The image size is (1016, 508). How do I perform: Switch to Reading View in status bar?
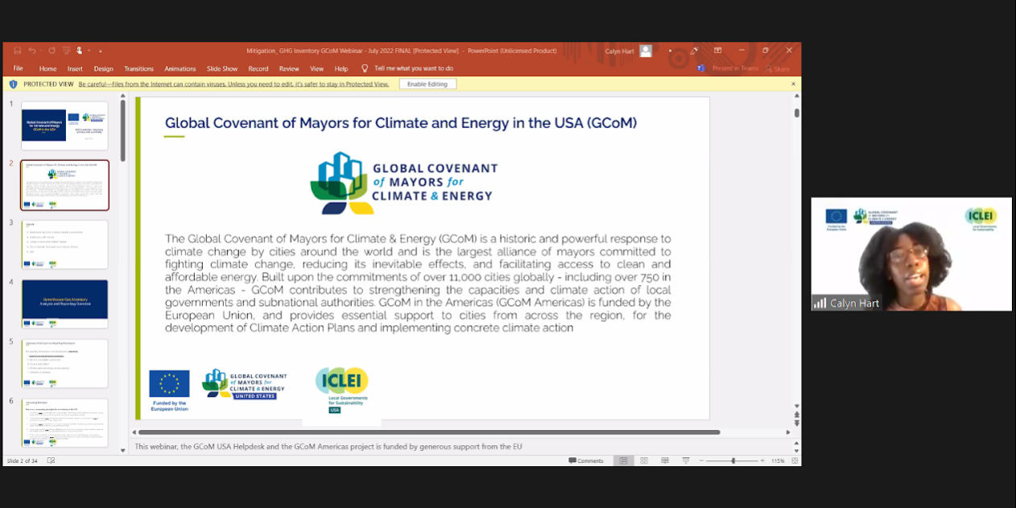click(x=664, y=461)
